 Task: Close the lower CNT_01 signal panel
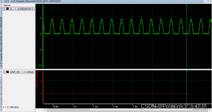pos(1,71)
